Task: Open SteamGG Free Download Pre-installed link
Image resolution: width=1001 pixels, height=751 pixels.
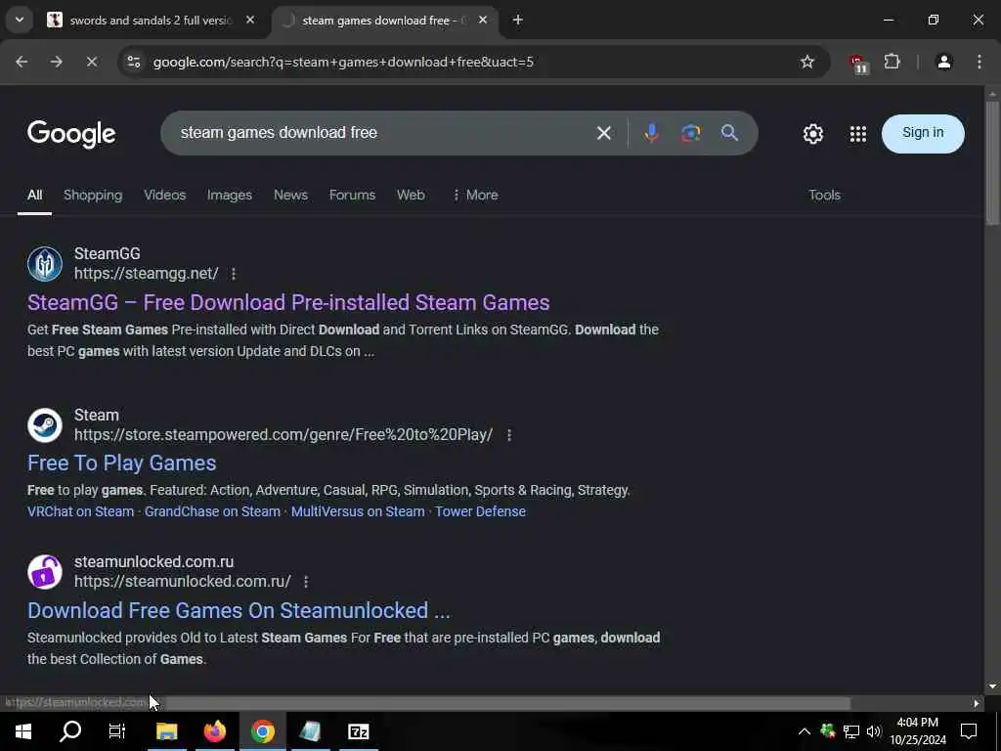Action: [x=288, y=302]
